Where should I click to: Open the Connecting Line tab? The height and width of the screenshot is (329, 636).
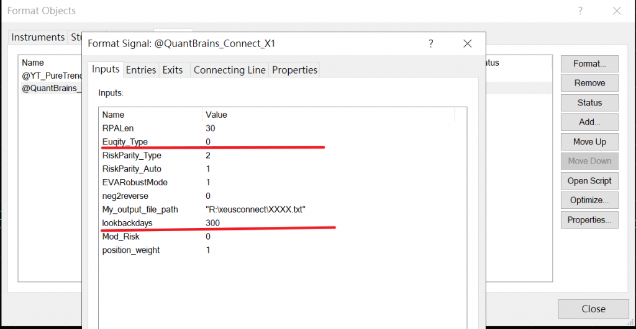[229, 70]
